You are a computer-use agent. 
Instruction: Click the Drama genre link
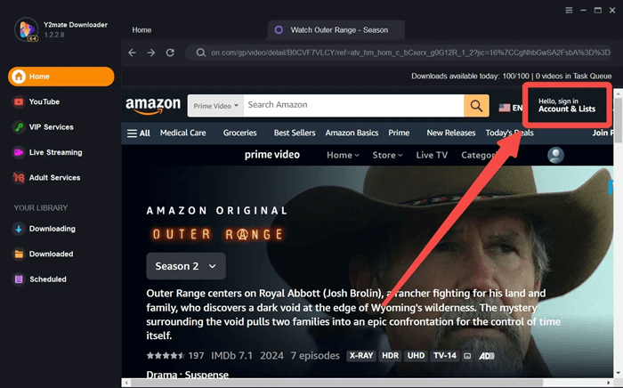coord(162,375)
